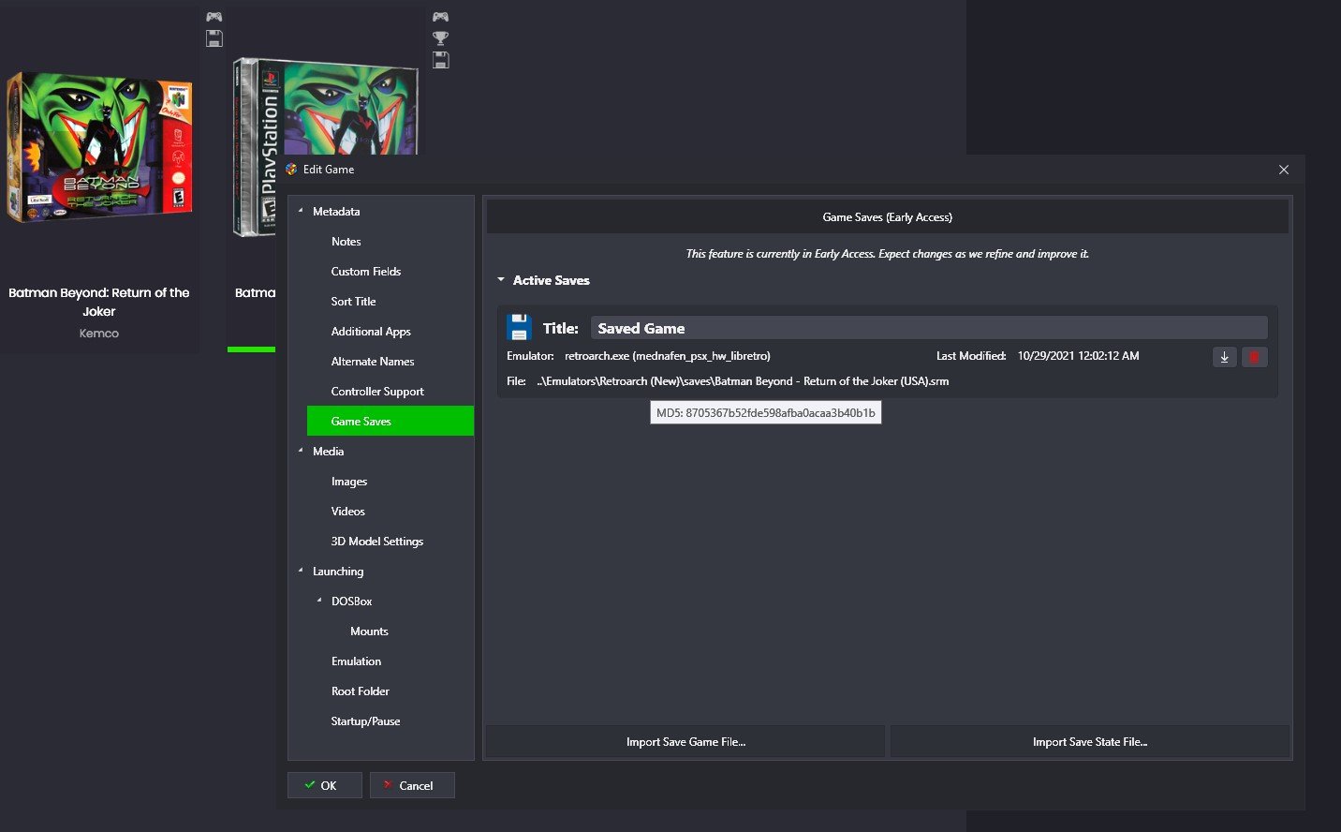Collapse the Active Saves section
This screenshot has width=1341, height=832.
[x=501, y=280]
